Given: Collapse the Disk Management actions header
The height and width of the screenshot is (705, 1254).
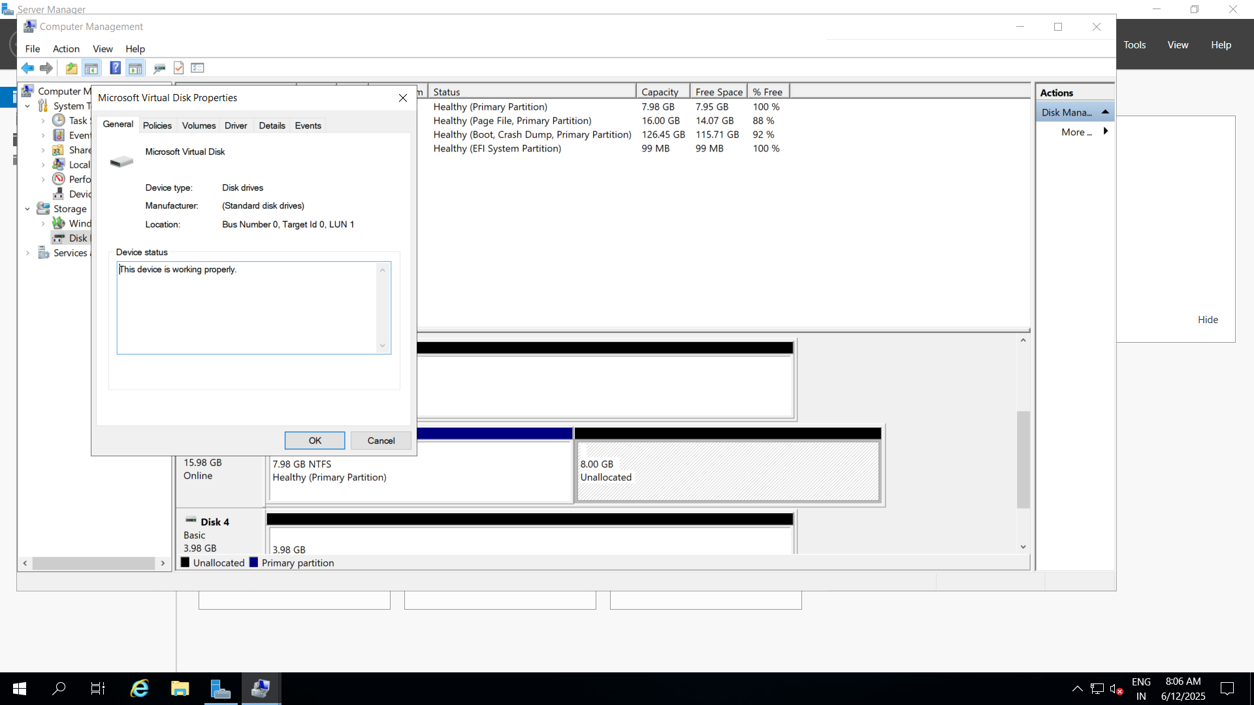Looking at the screenshot, I should [1105, 112].
